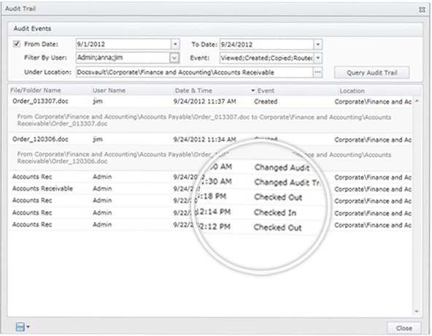Click the scrollbar up arrow in list
The image size is (432, 336).
click(417, 102)
